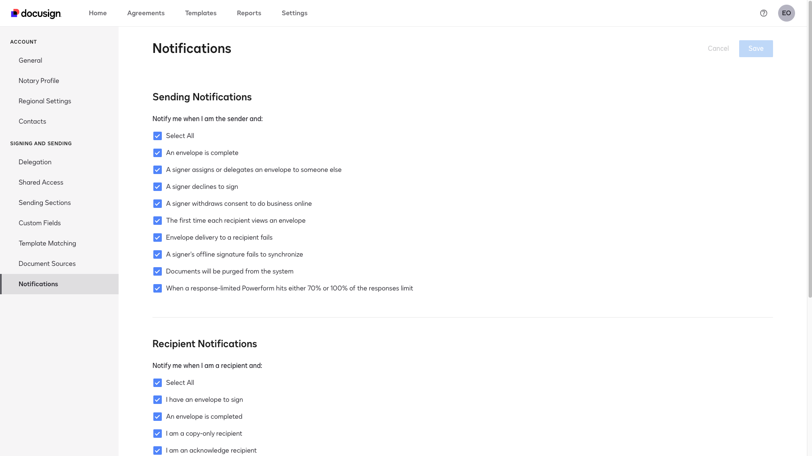Open the EO user profile avatar
Viewport: 812px width, 456px height.
[x=786, y=13]
